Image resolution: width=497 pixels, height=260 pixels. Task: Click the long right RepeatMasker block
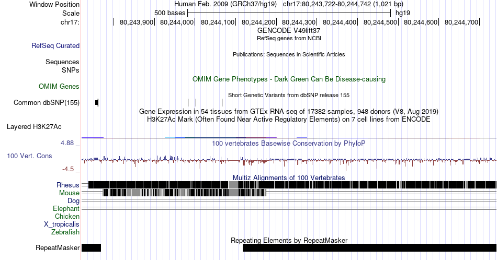point(369,247)
